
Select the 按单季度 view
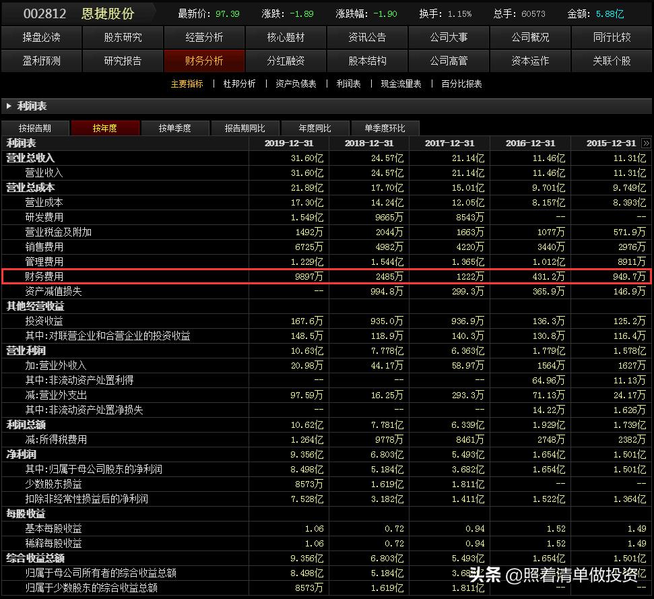(x=175, y=127)
